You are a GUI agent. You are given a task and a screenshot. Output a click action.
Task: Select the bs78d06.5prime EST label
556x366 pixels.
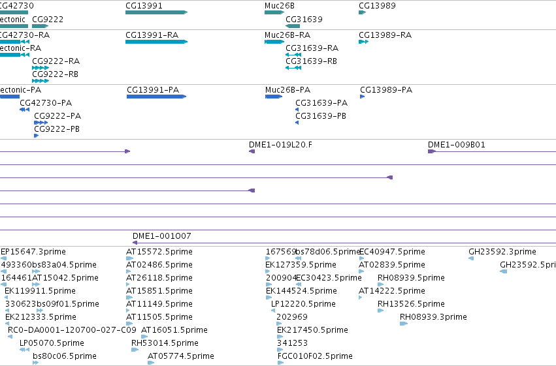click(x=328, y=252)
